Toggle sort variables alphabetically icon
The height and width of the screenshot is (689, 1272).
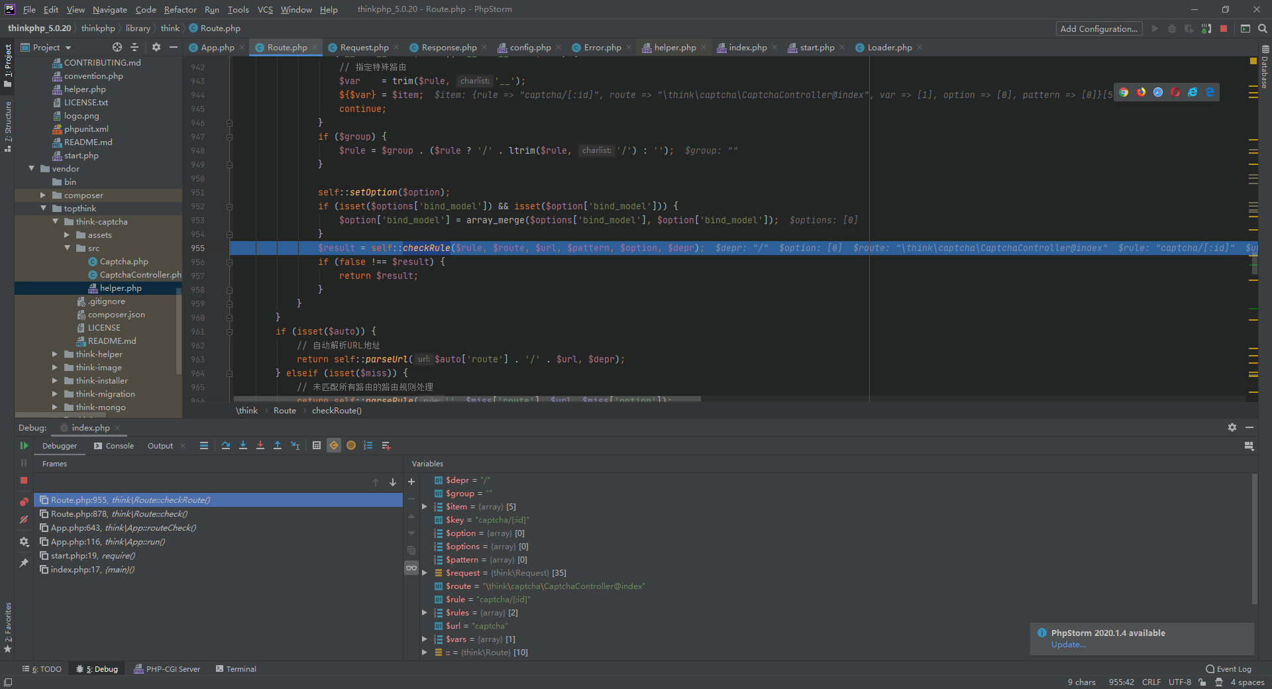point(368,446)
